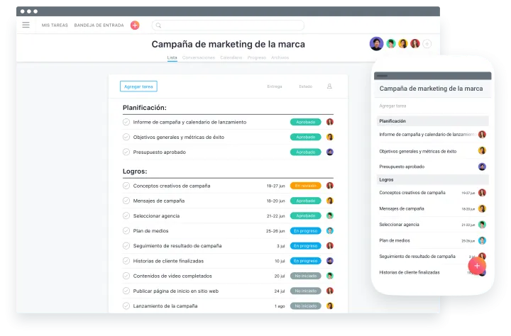Screen dimensions: 511x336
Task: Mark 'Conceptos creativos de campaña' complete
Action: pos(126,186)
